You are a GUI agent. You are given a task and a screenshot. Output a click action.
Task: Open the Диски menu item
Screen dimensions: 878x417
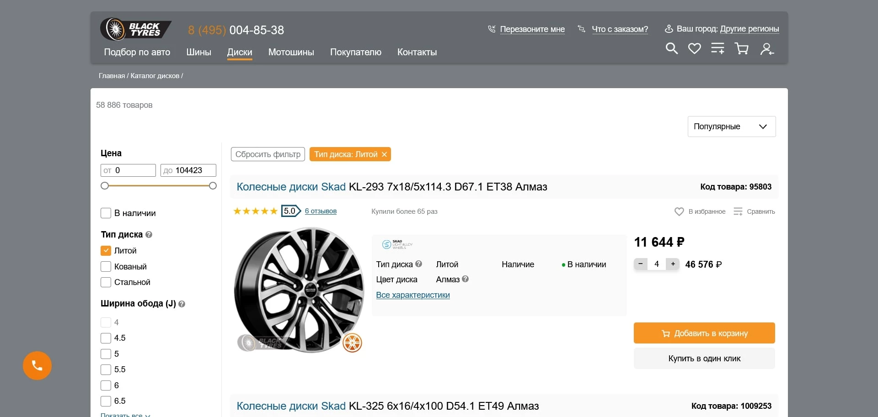(x=239, y=52)
